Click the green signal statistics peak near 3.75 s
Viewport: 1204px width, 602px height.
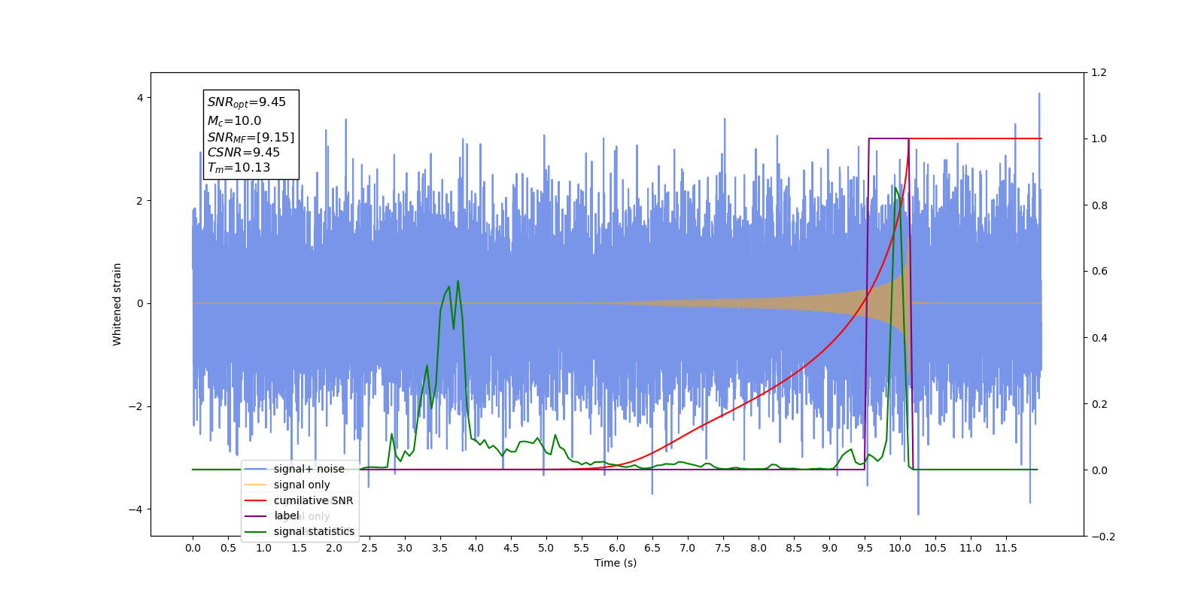point(458,281)
